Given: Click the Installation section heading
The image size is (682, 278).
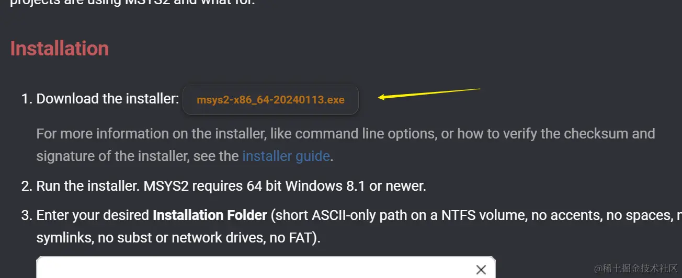Looking at the screenshot, I should tap(60, 49).
